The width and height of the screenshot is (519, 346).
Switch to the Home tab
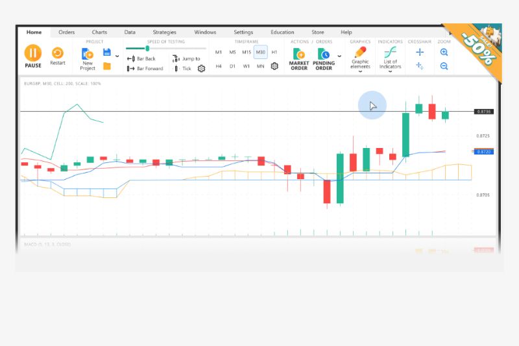(x=34, y=32)
